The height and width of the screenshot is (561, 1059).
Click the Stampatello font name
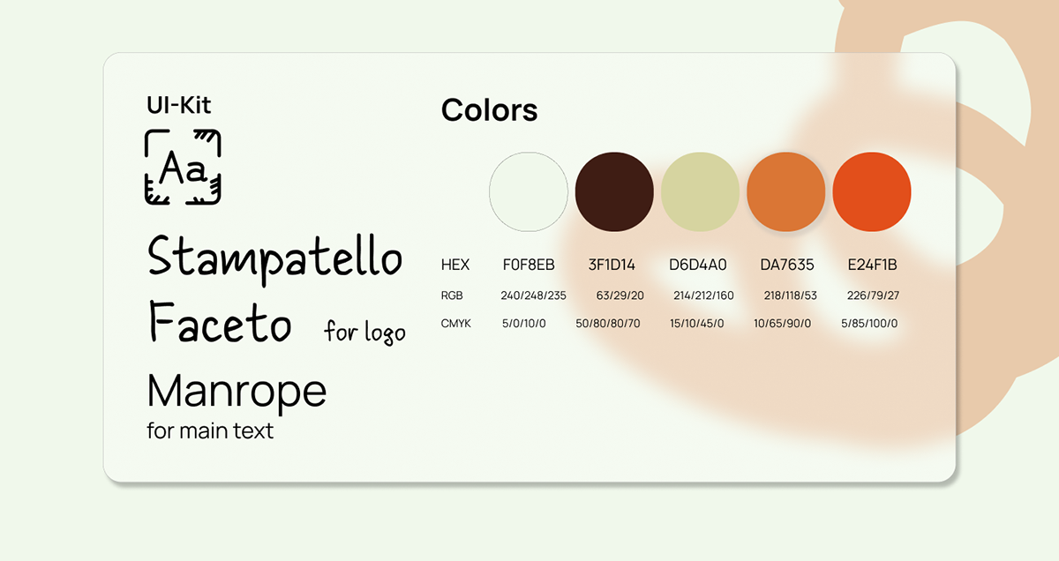(274, 258)
